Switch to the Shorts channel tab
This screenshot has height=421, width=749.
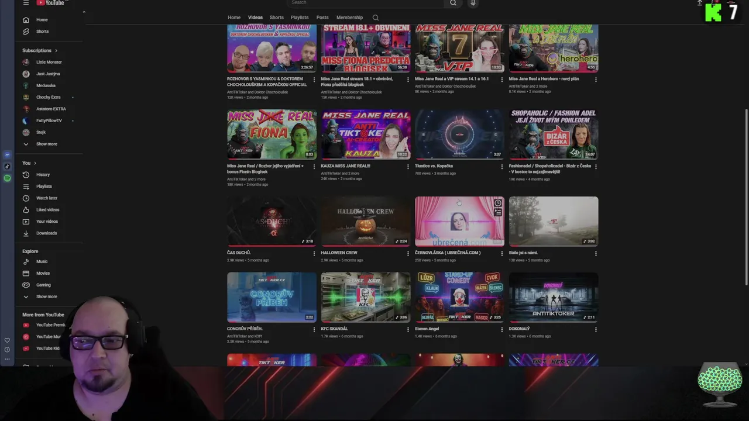pos(277,18)
